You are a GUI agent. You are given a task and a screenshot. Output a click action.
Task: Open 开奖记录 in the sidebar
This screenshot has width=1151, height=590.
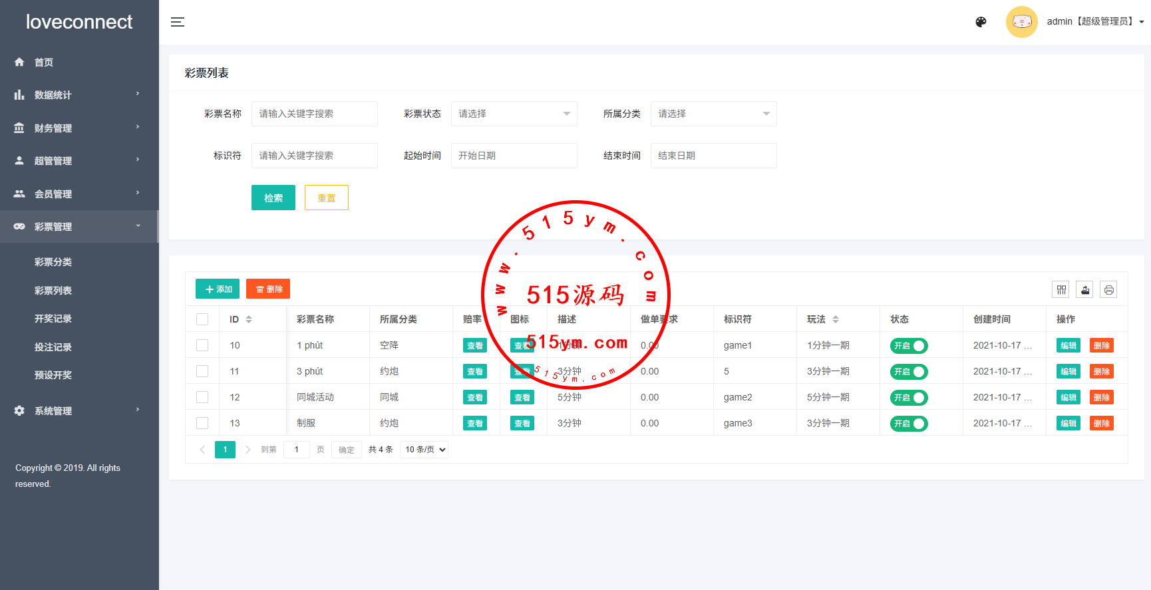pos(53,319)
